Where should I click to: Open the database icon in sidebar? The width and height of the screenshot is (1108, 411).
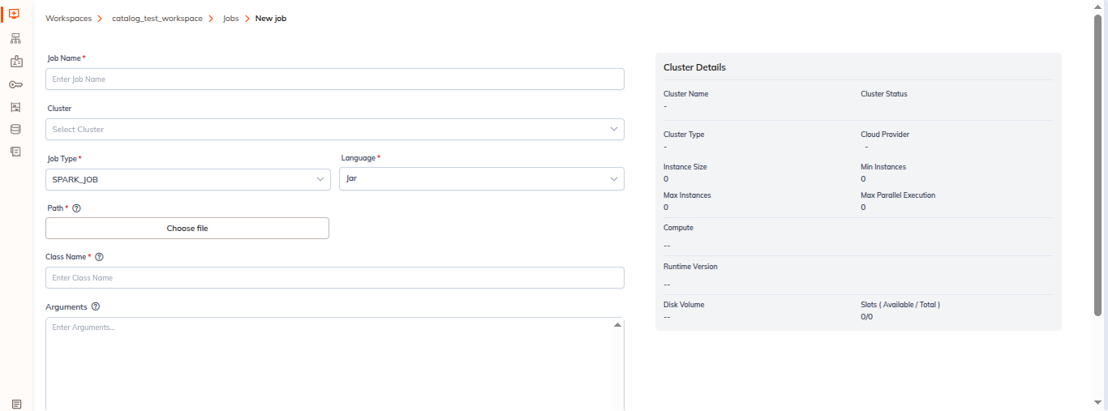tap(15, 129)
